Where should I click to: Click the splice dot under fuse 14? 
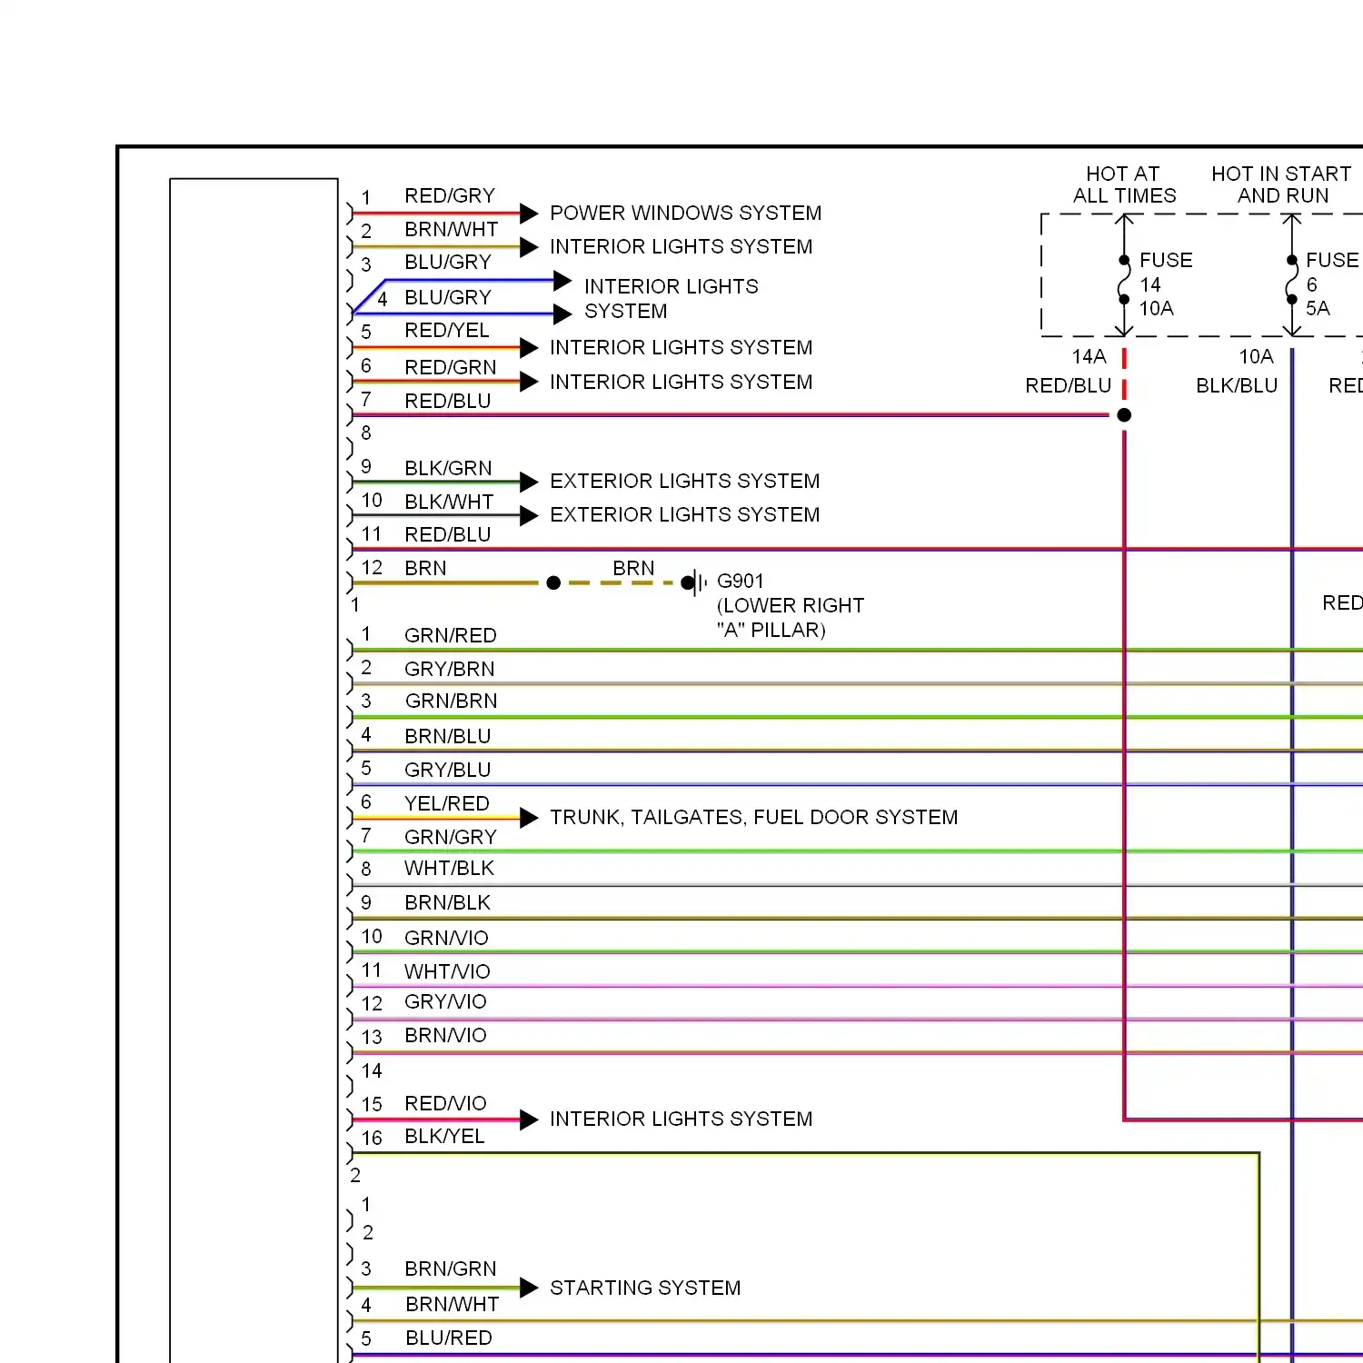(1124, 415)
